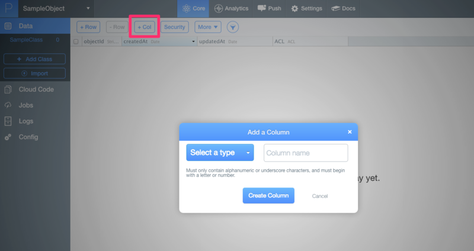Click the Add Class button

[34, 59]
